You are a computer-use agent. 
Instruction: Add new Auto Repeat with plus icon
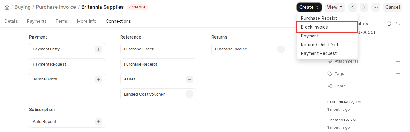point(99,122)
